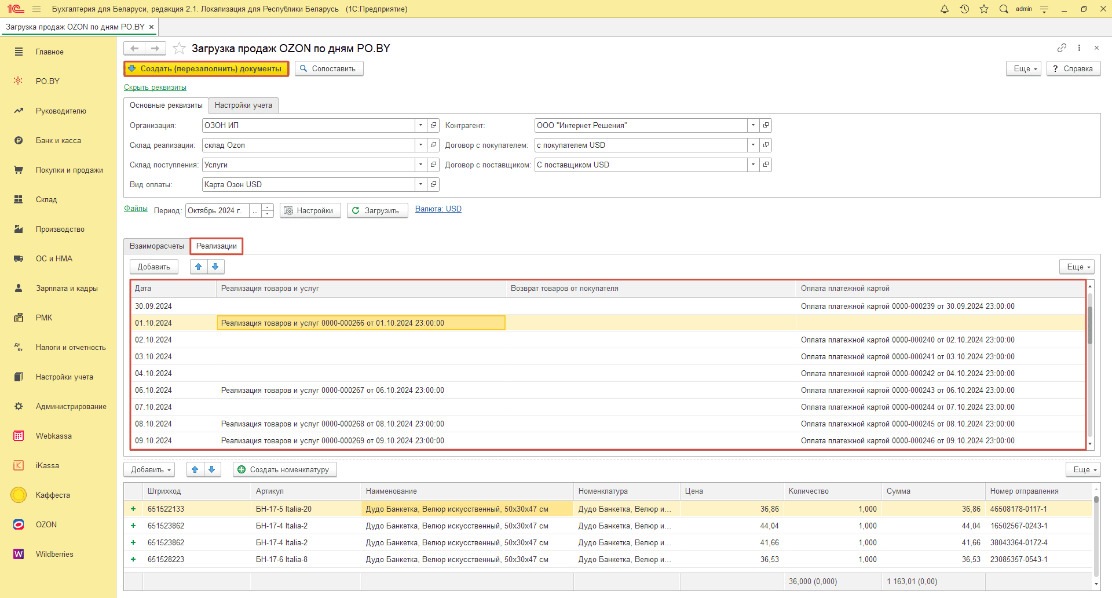Image resolution: width=1112 pixels, height=598 pixels.
Task: Move realization row down arrow
Action: click(215, 267)
